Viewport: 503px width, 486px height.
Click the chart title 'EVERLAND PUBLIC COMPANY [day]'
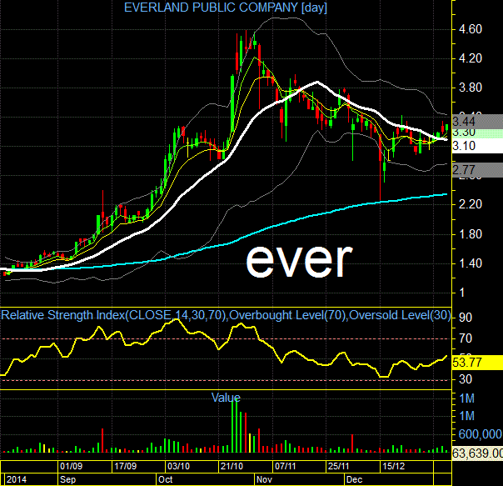tap(226, 8)
